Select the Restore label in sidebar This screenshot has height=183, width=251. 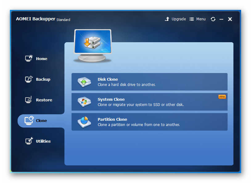tap(44, 100)
